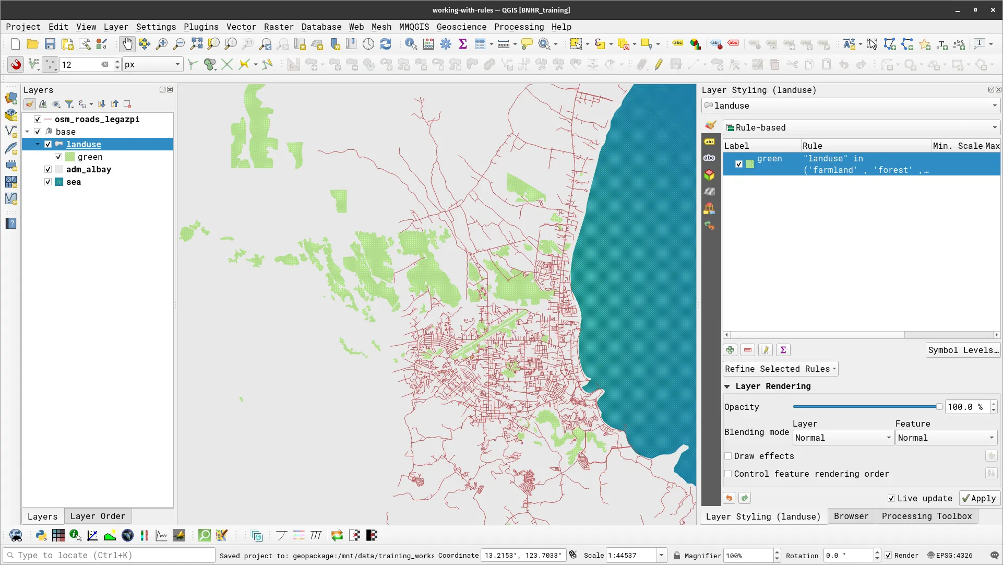Open the Labels tab in Layer Styling
The height and width of the screenshot is (565, 1003).
(709, 142)
